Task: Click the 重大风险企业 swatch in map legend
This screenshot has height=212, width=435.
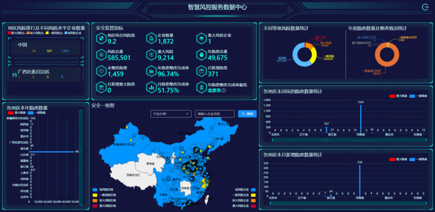Action: [253, 206]
